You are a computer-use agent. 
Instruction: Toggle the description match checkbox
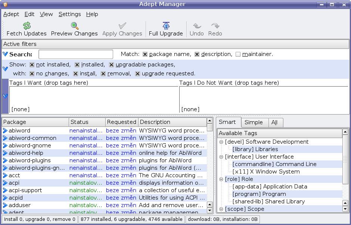tap(197, 54)
